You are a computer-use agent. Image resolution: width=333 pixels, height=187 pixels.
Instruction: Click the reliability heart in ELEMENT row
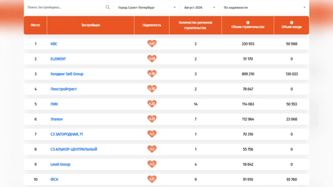(152, 59)
